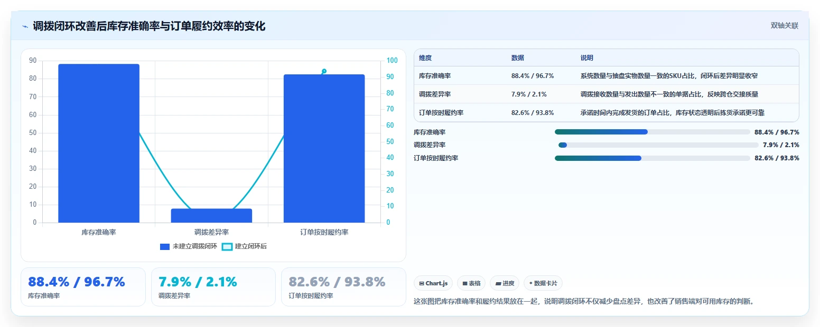Click the 库存准确率 table row cell

point(435,76)
